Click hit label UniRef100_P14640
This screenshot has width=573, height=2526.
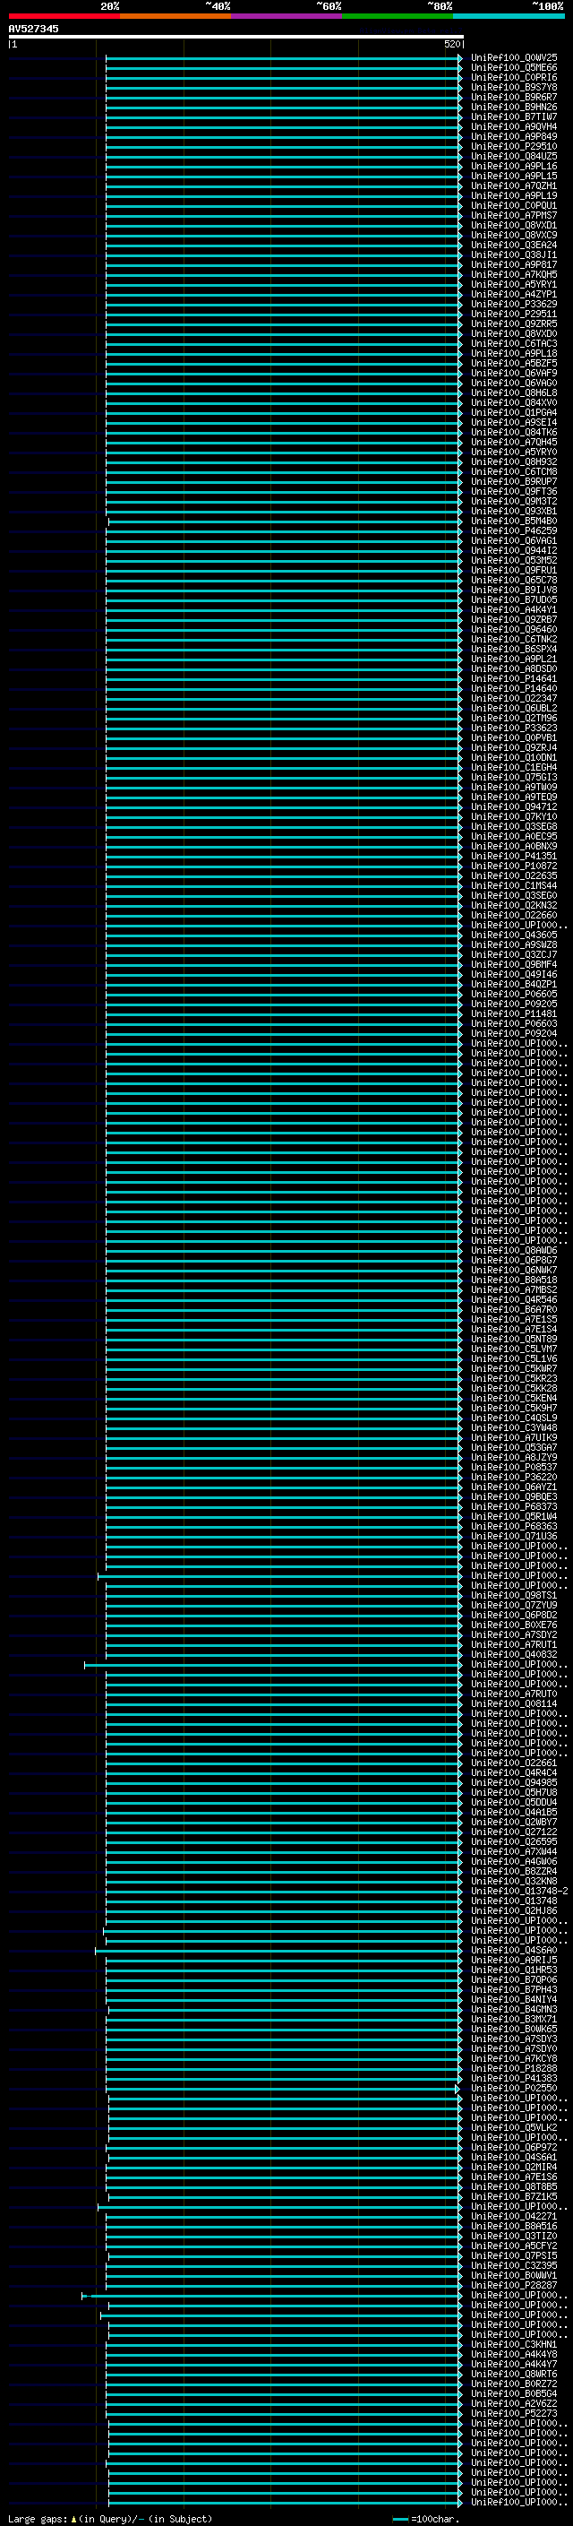tap(514, 688)
